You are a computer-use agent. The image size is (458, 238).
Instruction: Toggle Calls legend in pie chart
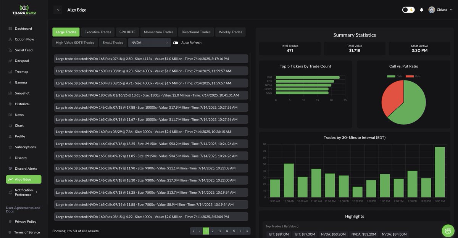(x=395, y=76)
